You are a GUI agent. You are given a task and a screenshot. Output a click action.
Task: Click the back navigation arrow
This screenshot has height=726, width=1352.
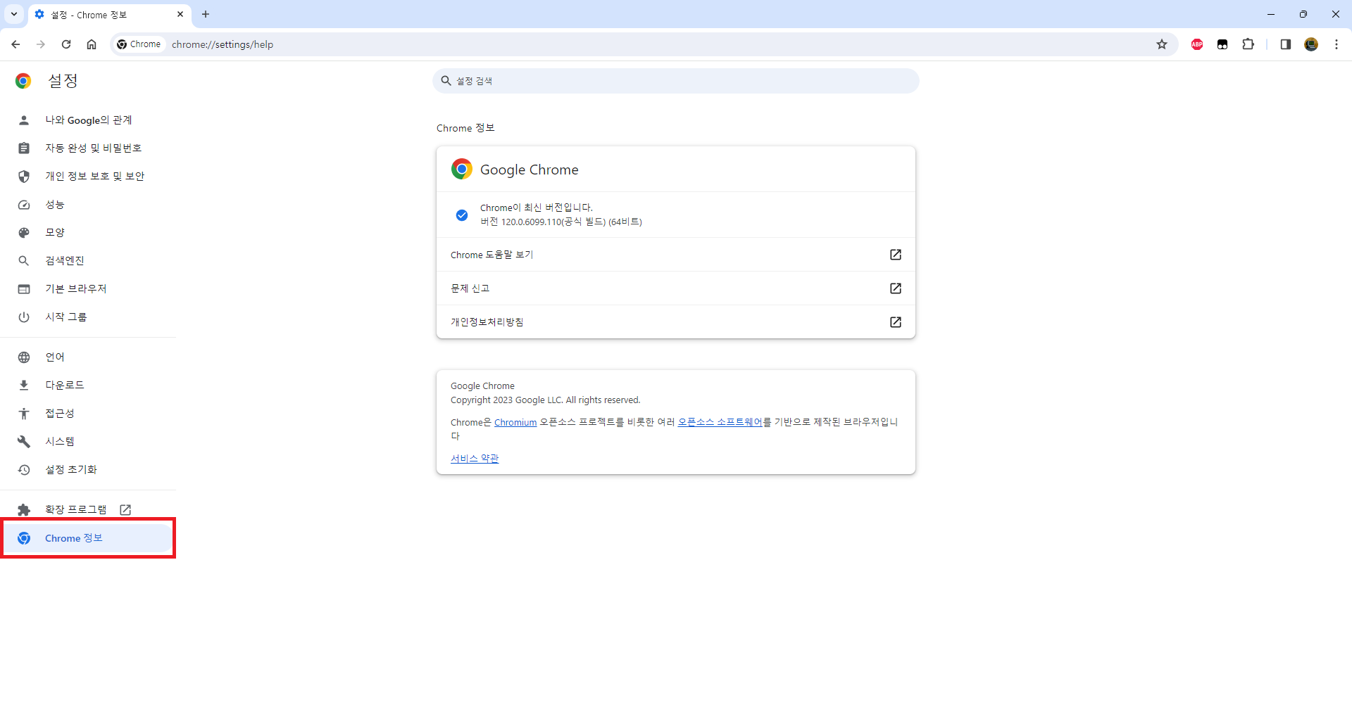(x=15, y=44)
